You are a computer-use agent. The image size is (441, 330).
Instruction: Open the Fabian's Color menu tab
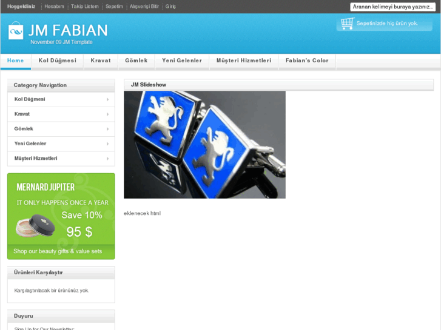(307, 61)
